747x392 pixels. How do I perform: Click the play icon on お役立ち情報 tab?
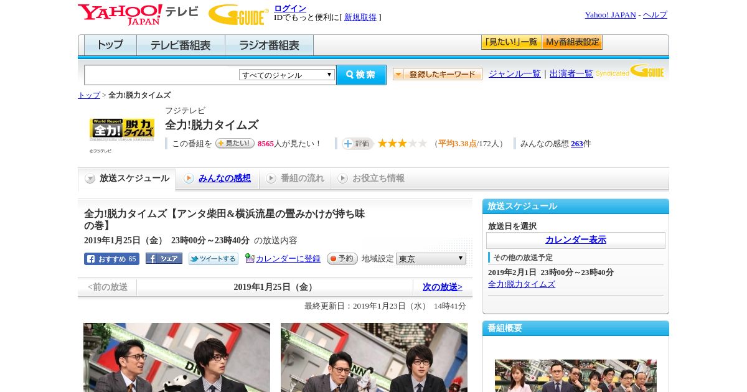pos(342,179)
